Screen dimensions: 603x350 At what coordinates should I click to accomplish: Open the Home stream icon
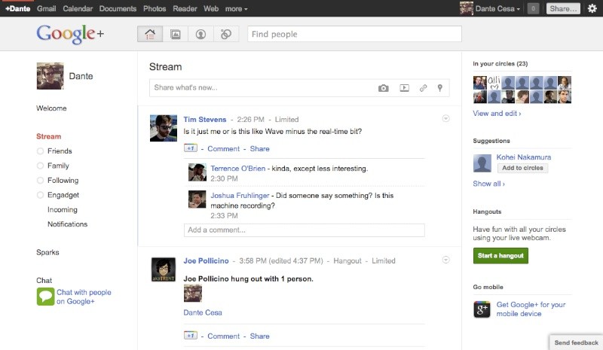pos(150,34)
